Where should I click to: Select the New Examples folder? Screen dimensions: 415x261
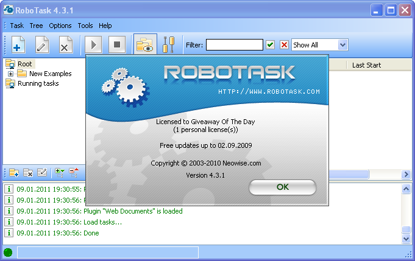[x=51, y=74]
